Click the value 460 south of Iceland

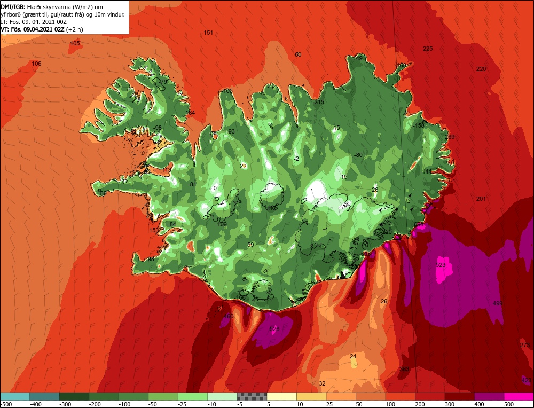(229, 316)
